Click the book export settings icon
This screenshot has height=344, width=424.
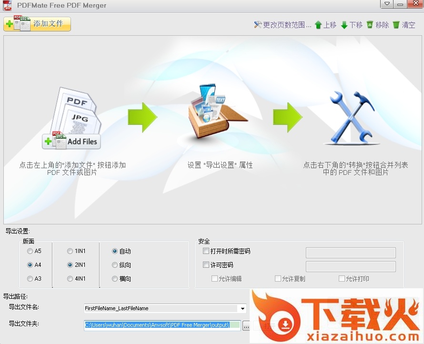click(x=217, y=111)
